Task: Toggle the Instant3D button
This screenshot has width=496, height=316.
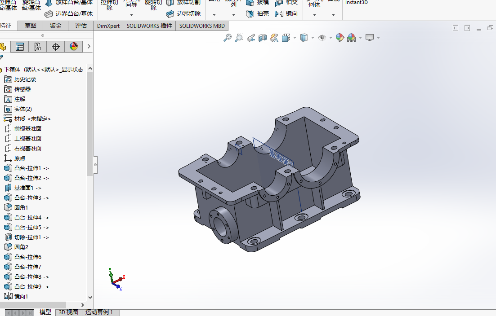Action: (357, 3)
